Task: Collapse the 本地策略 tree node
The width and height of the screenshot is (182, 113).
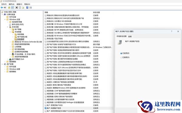Action: point(10,32)
